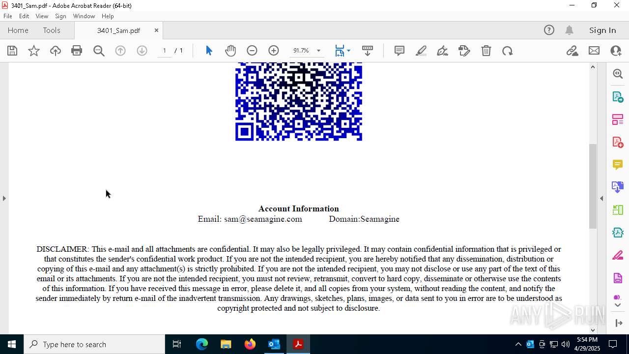
Task: Click the vertical scrollbar thumb
Action: coord(593,186)
